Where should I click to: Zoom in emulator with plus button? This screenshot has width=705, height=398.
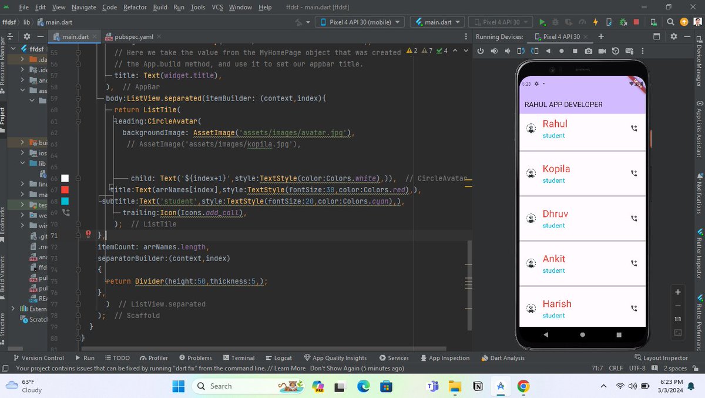click(677, 292)
